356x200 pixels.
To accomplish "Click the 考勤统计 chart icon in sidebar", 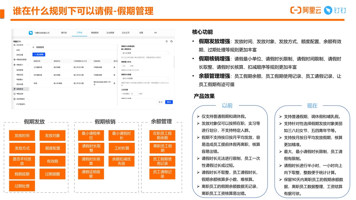I will point(14,65).
